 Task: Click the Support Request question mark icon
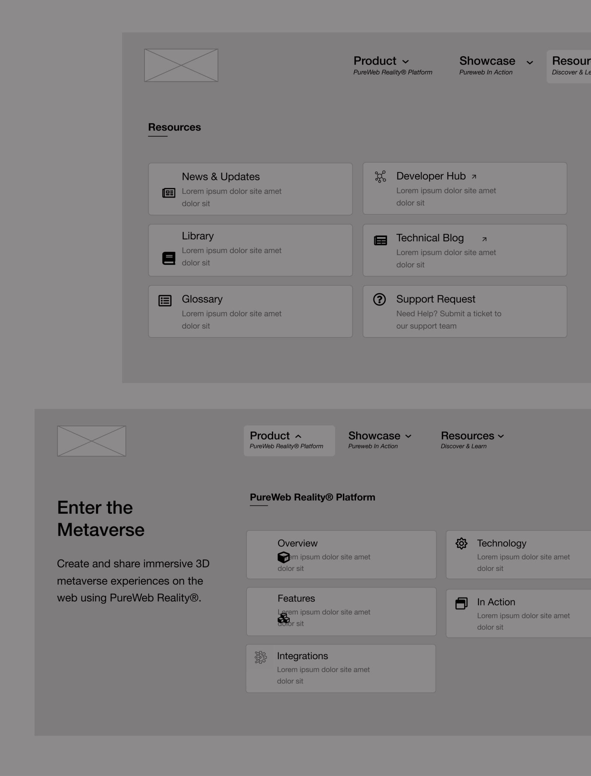pyautogui.click(x=379, y=300)
